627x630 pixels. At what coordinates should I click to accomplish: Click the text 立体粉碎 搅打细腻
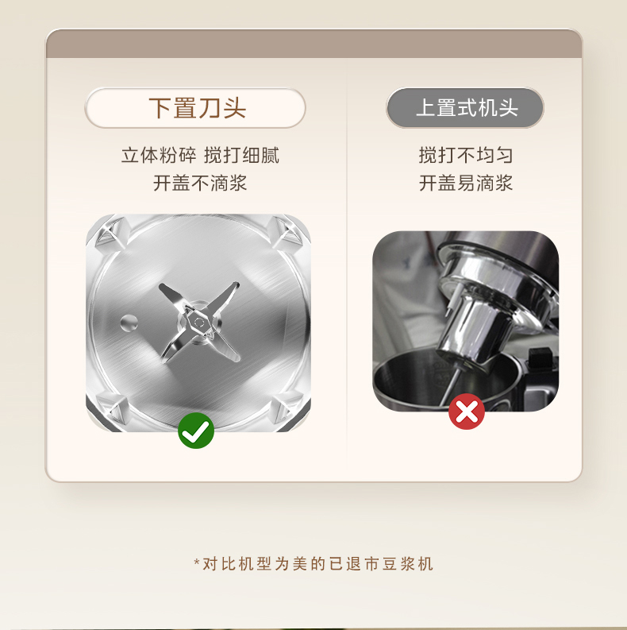point(200,156)
